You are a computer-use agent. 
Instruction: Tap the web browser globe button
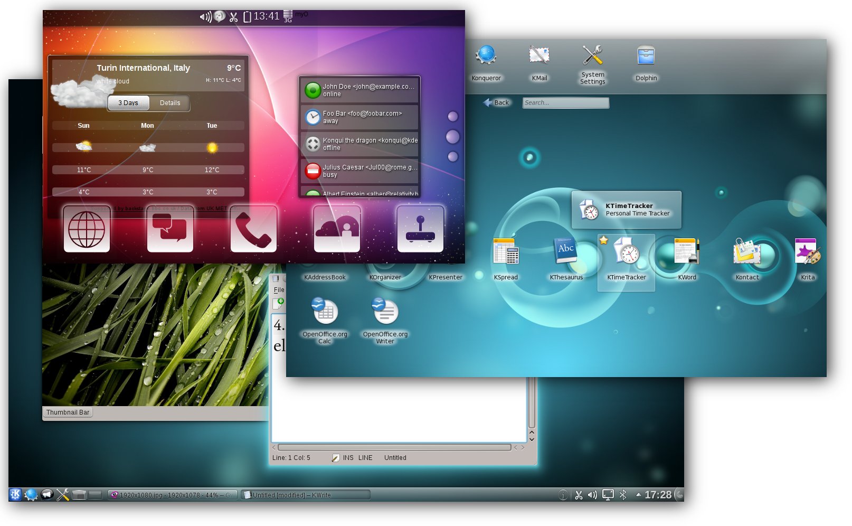(x=87, y=229)
